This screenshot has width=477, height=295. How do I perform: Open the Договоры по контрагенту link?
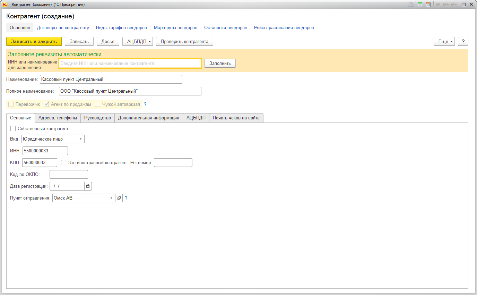(x=63, y=28)
